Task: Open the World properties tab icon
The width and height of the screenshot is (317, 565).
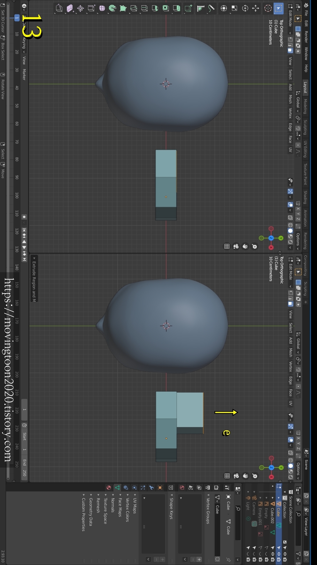Action: [x=182, y=488]
